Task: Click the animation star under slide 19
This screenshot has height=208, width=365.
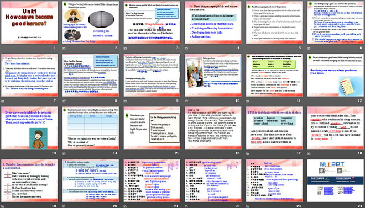Action: pyautogui.click(x=3, y=206)
